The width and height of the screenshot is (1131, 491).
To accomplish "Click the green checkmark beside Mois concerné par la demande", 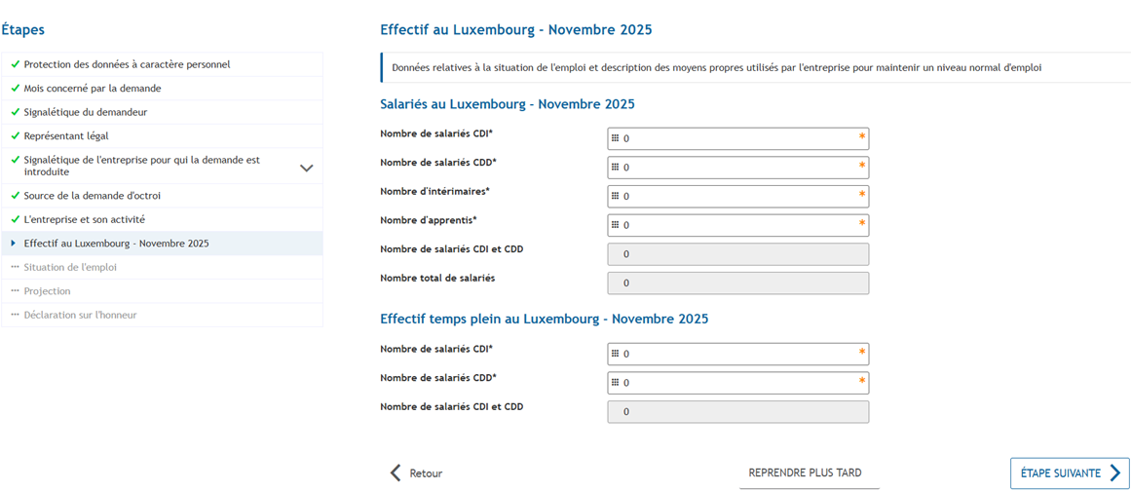I will click(x=16, y=89).
